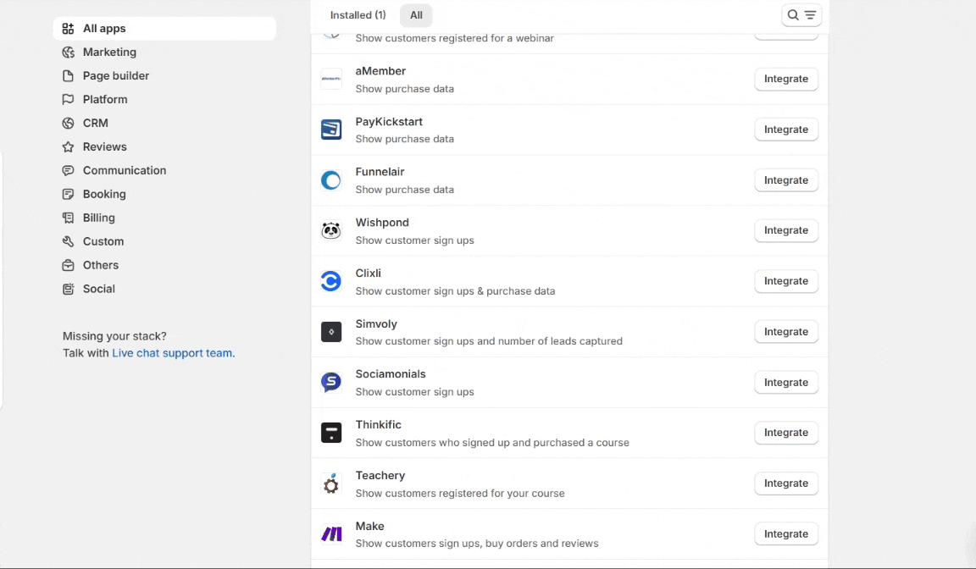976x569 pixels.
Task: Click the Sociamonials app logo
Action: [x=331, y=383]
